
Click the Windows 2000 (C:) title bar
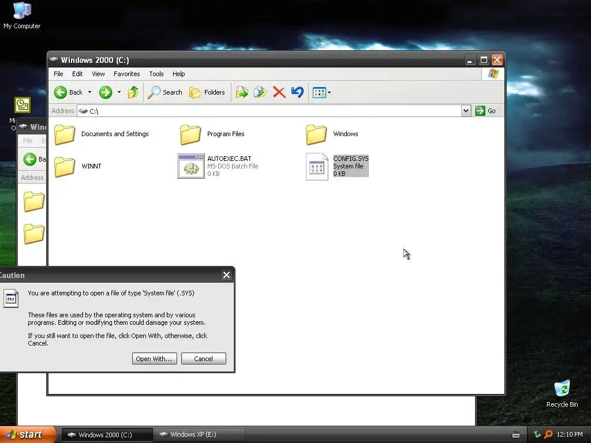point(256,60)
